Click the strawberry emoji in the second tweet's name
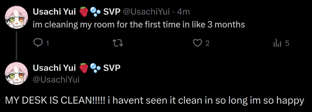Viewport: 312px width, 112px height. click(84, 68)
